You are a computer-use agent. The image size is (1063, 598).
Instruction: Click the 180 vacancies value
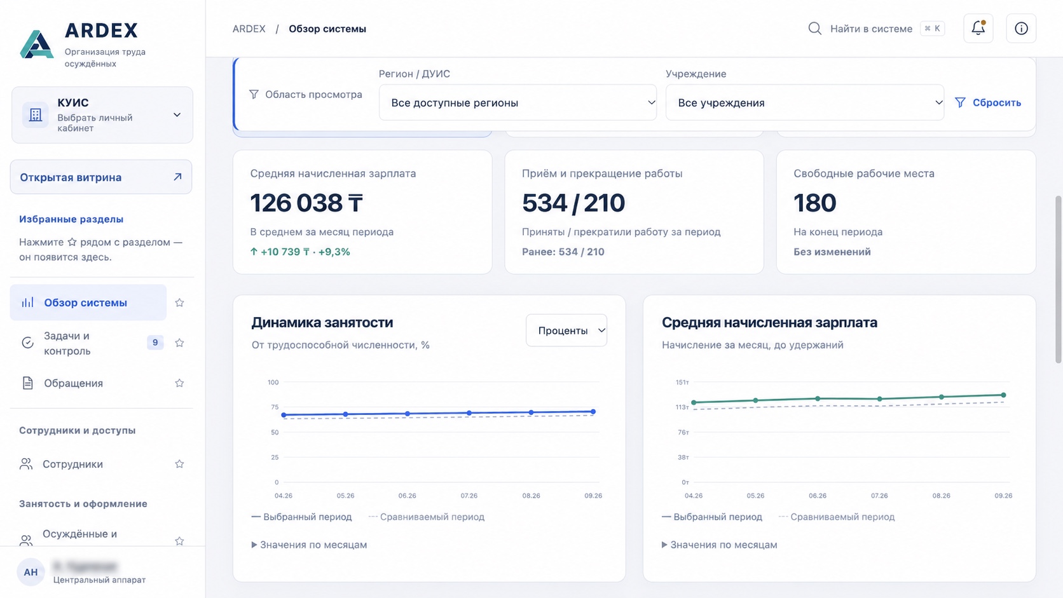815,203
